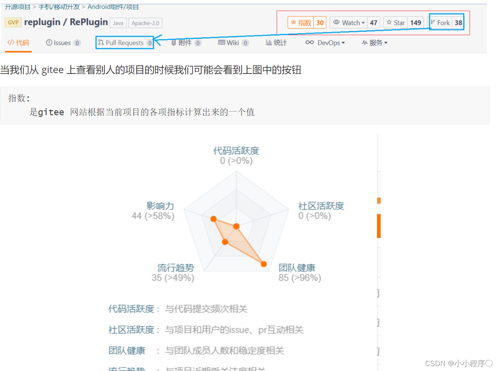Click the 社区活跃度 radar chart label
The height and width of the screenshot is (371, 499).
(x=321, y=206)
